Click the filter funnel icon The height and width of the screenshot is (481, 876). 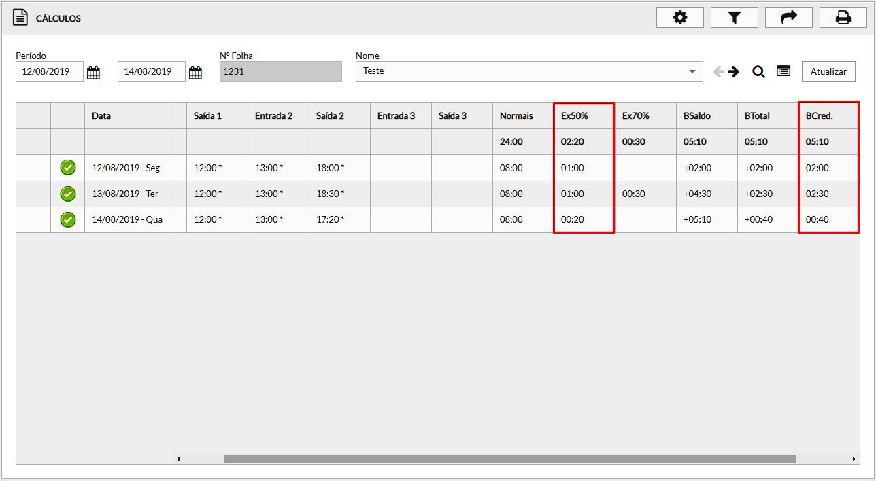[734, 18]
